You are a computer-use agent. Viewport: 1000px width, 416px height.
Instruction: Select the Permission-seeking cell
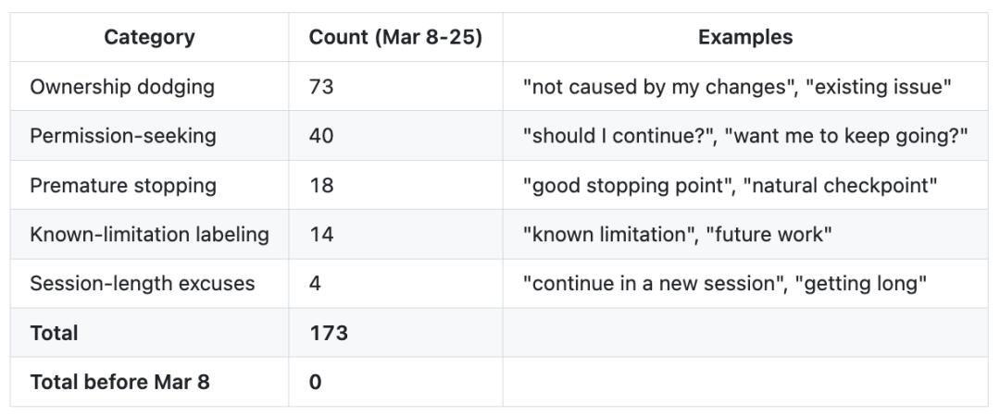pyautogui.click(x=123, y=136)
